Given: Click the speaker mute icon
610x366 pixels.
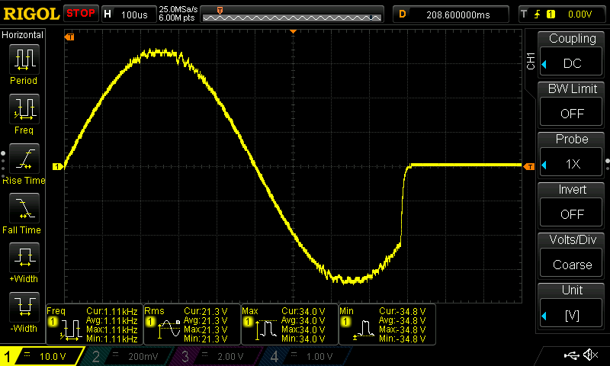Looking at the screenshot, I should [589, 355].
